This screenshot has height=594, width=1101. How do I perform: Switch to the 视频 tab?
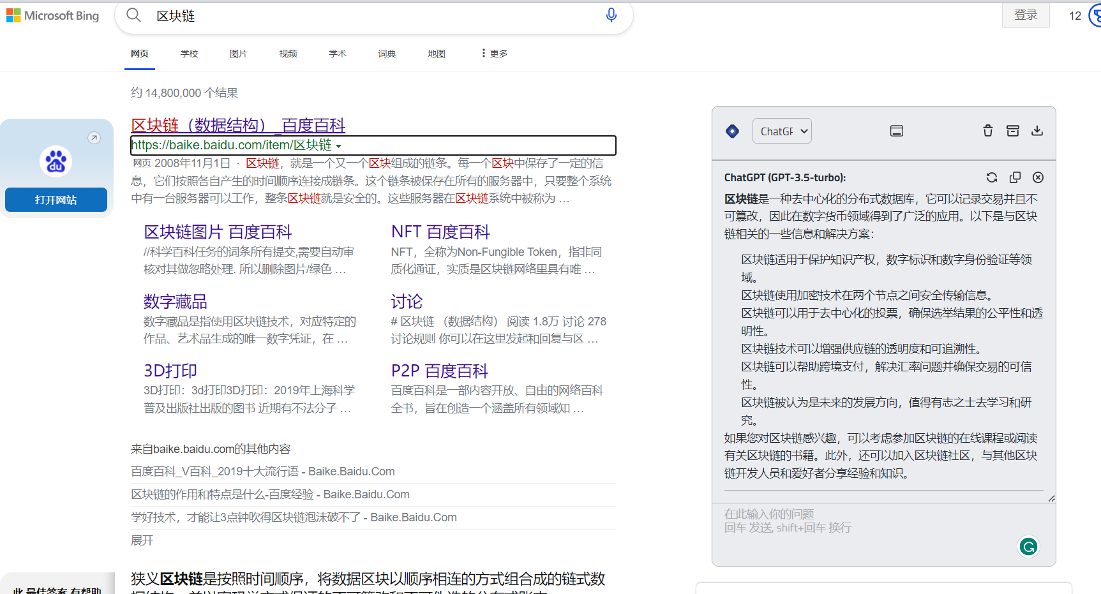(x=288, y=54)
